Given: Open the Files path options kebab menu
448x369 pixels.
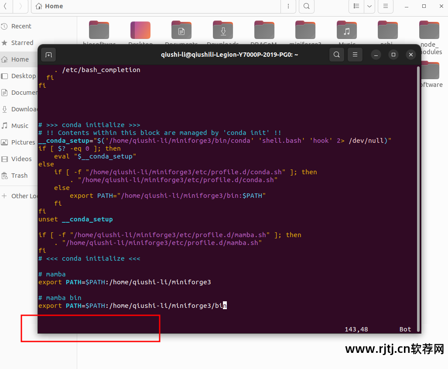Looking at the screenshot, I should 288,6.
